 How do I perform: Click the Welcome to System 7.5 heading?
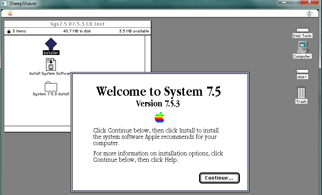pyautogui.click(x=158, y=91)
